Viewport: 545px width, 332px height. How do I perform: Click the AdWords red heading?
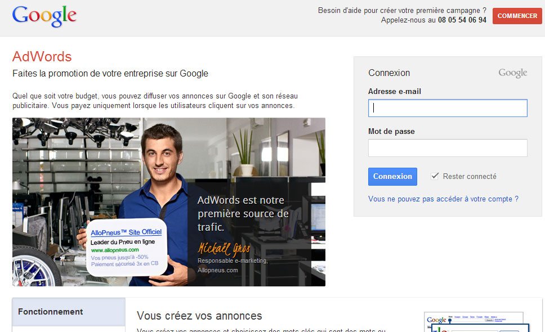[42, 57]
